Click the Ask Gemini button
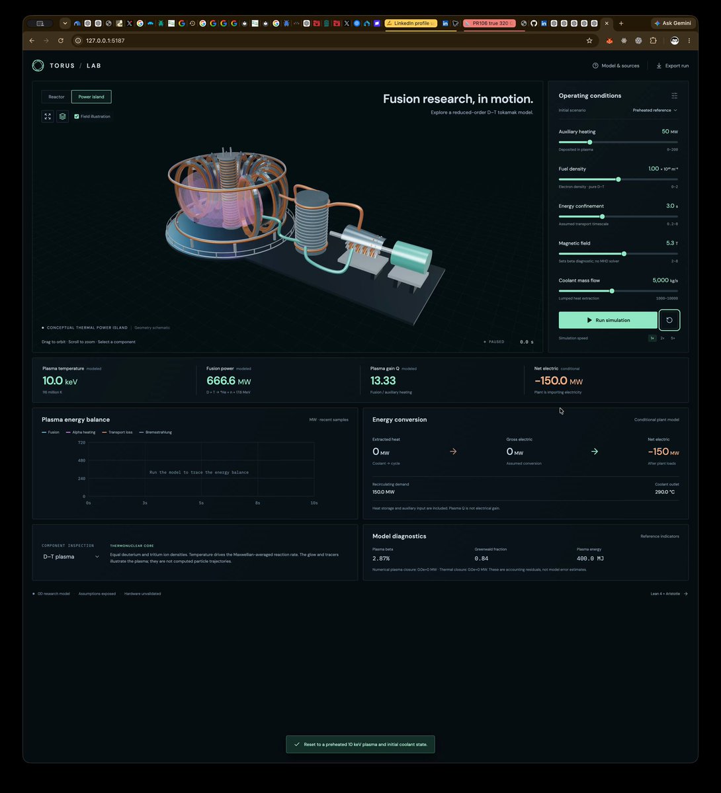721x793 pixels. [673, 23]
